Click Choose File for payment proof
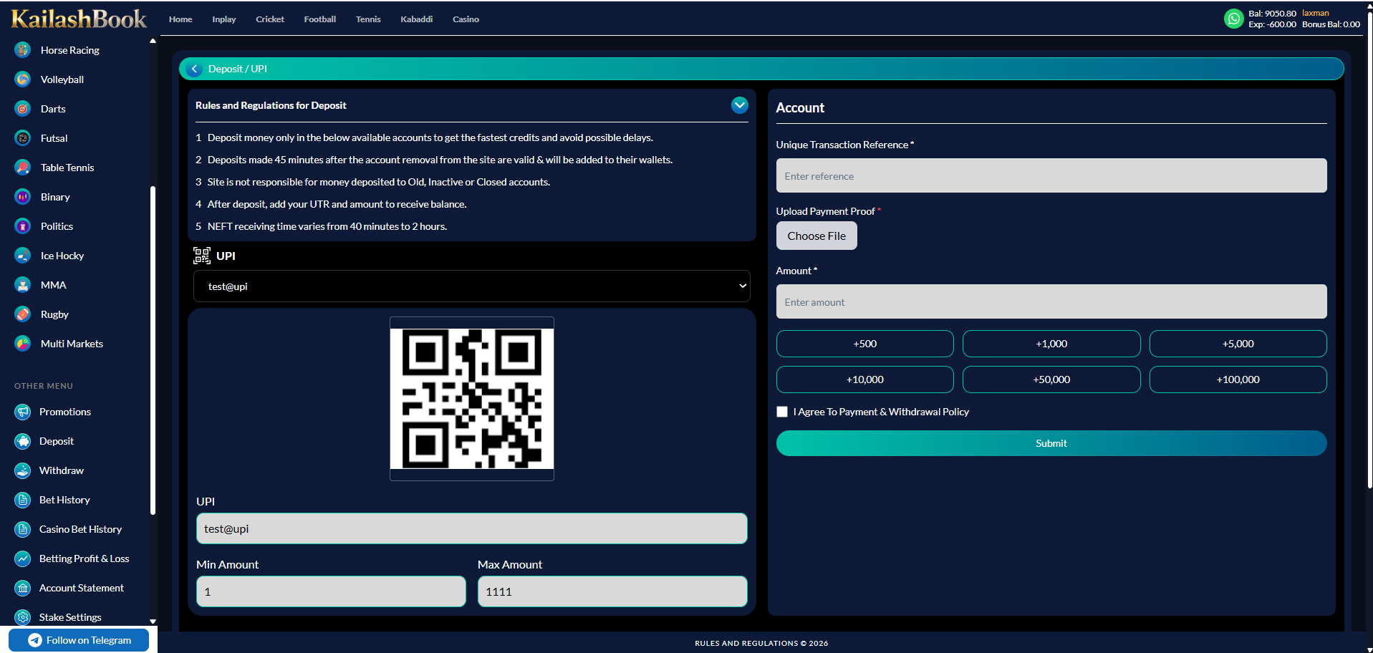 click(816, 236)
